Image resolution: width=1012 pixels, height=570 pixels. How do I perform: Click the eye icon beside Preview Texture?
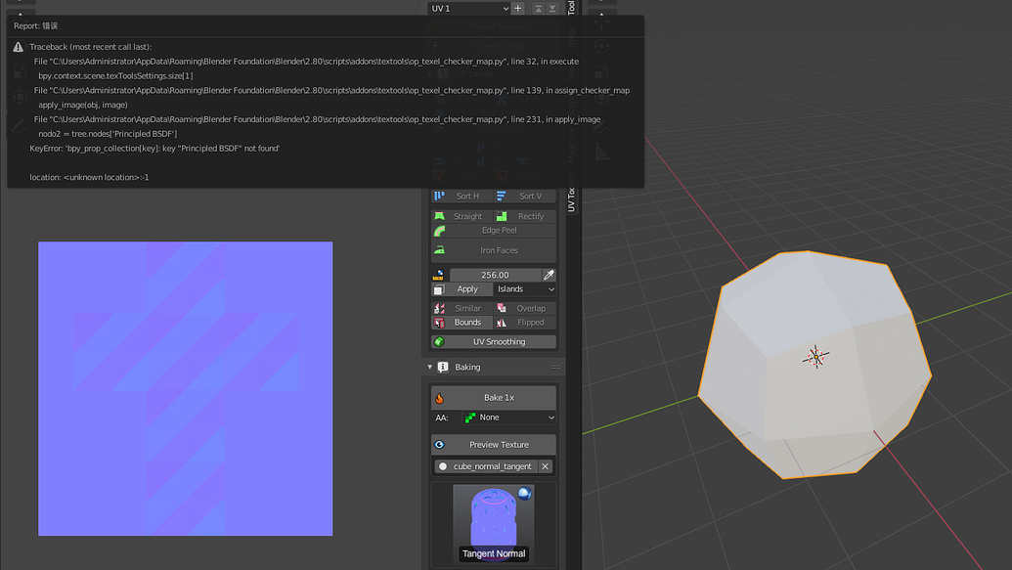438,445
